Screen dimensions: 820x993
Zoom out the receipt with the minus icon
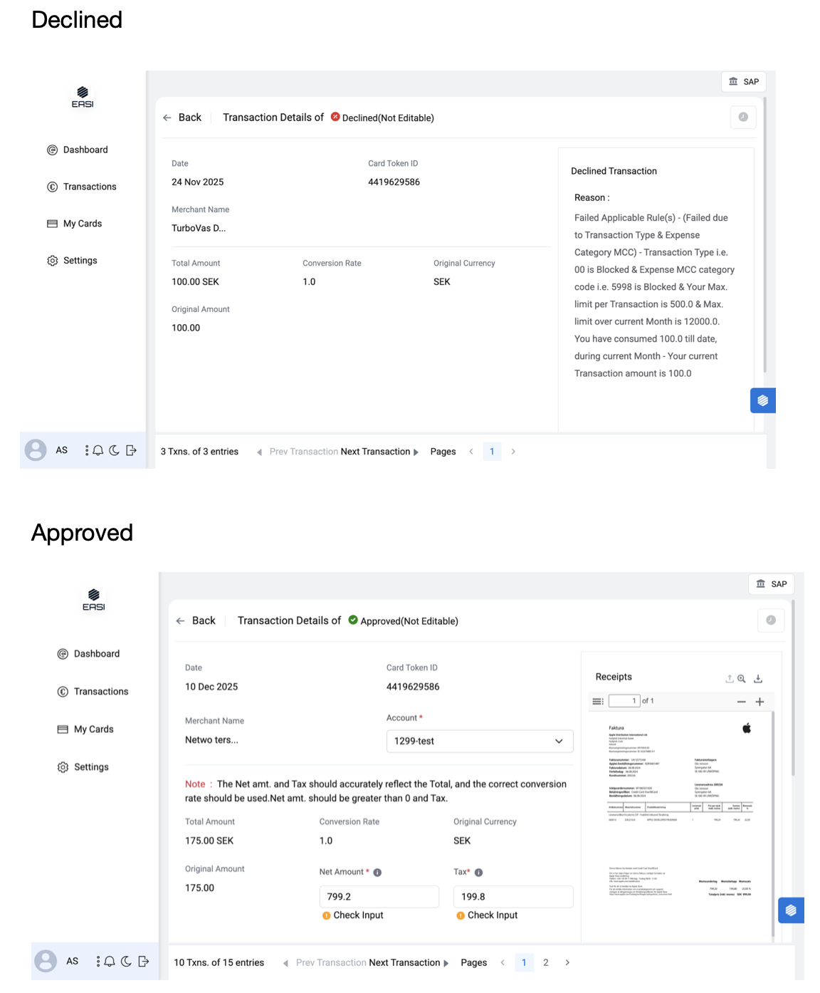pos(741,702)
